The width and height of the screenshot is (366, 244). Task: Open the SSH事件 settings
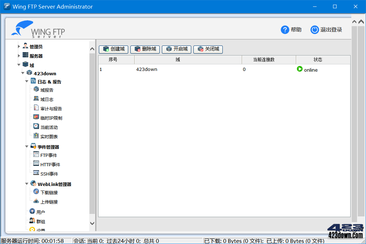(x=36, y=173)
